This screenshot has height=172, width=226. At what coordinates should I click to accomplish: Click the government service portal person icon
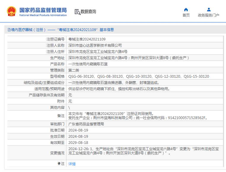[209, 10]
